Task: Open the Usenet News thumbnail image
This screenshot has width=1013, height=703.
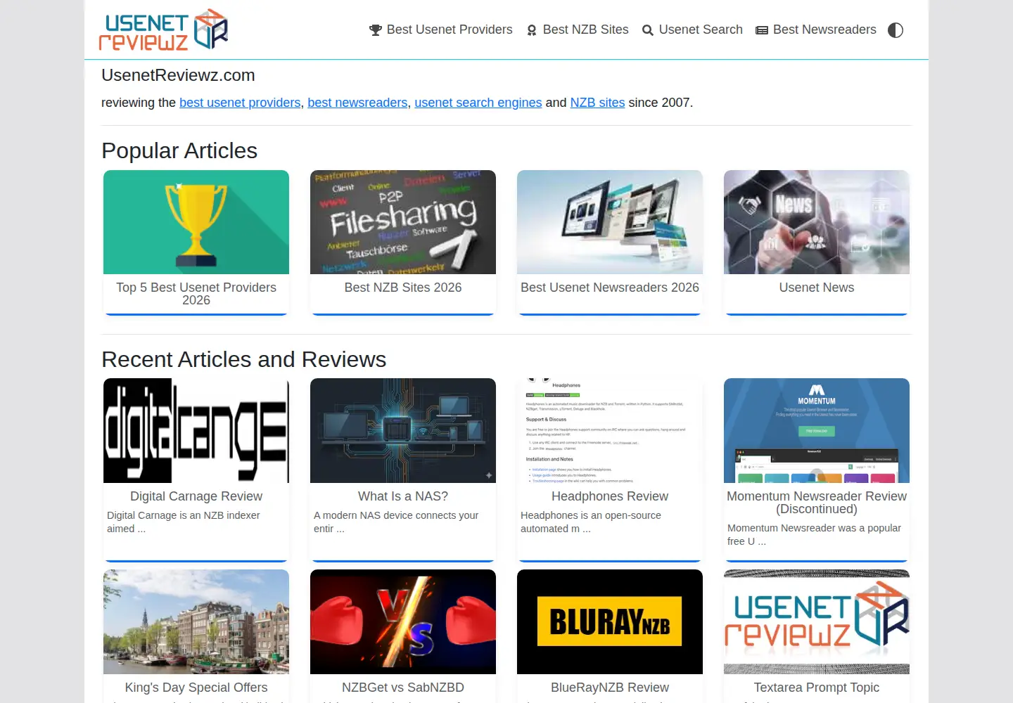Action: click(x=817, y=222)
